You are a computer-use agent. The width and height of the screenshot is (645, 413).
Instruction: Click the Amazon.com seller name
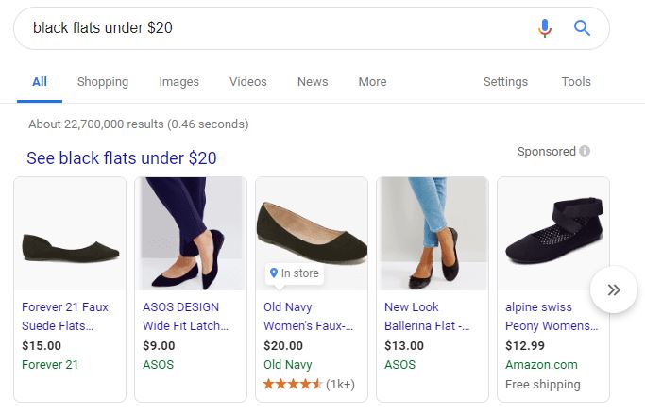coord(541,365)
